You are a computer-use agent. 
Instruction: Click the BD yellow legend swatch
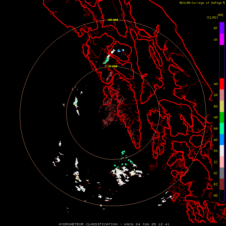(x=222, y=106)
